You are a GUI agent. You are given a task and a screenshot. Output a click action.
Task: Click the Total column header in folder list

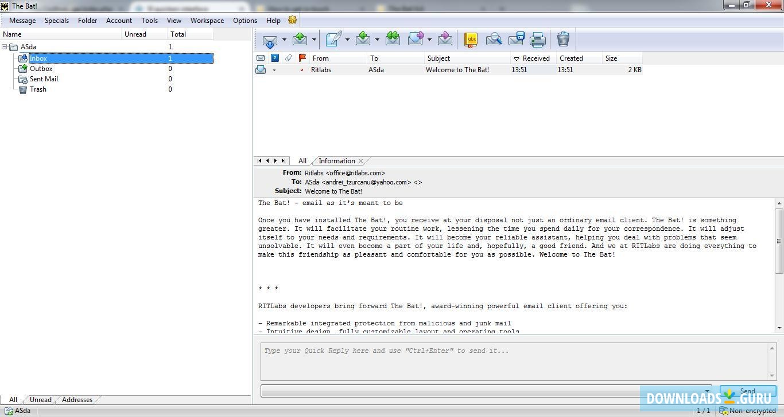click(191, 34)
